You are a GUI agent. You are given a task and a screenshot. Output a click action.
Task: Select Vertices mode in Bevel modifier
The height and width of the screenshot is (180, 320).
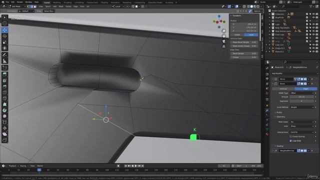[283, 89]
